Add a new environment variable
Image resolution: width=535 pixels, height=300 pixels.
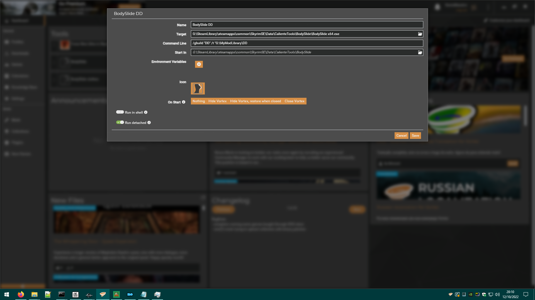coord(199,64)
